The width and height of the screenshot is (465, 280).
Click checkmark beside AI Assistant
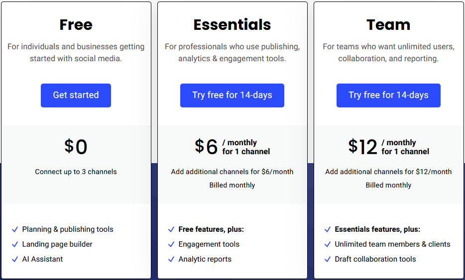[15, 259]
